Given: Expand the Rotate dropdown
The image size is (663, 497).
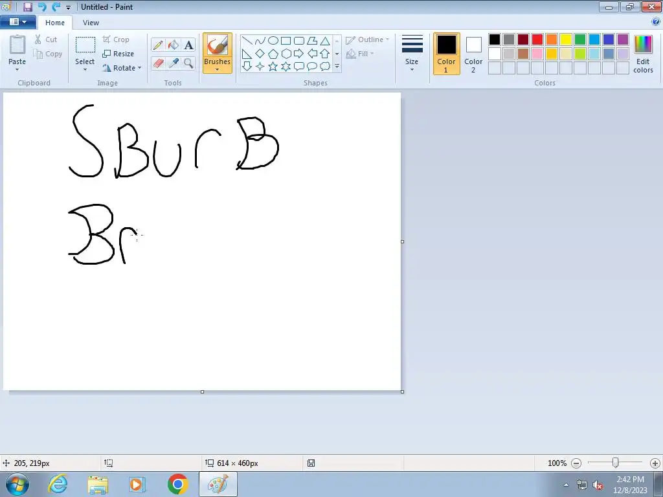Looking at the screenshot, I should click(140, 68).
